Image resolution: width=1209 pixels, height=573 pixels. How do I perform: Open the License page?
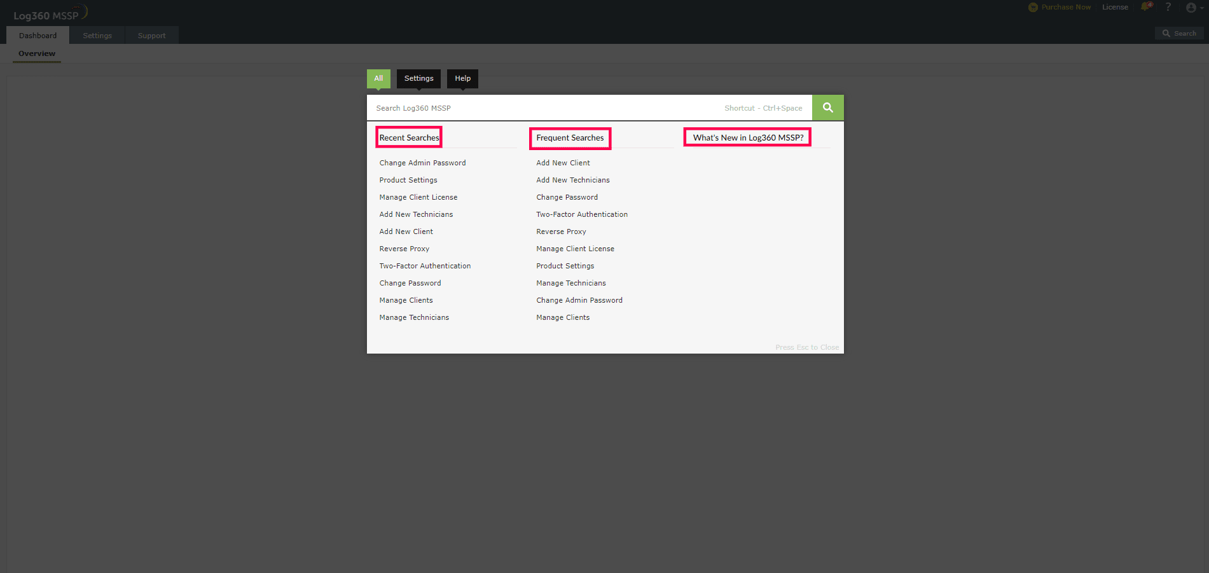1115,7
